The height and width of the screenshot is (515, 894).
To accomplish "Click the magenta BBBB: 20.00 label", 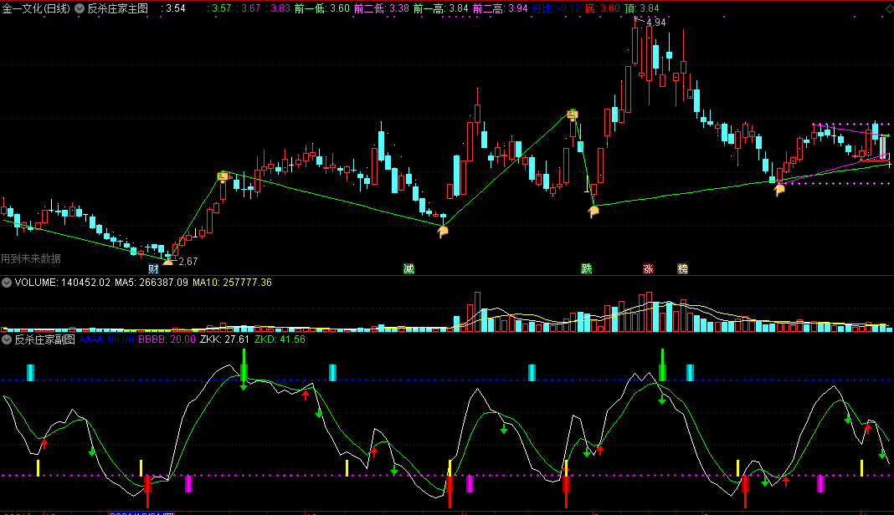I will pyautogui.click(x=167, y=339).
